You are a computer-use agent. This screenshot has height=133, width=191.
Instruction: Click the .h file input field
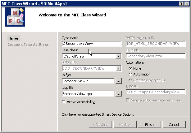click(88, 81)
